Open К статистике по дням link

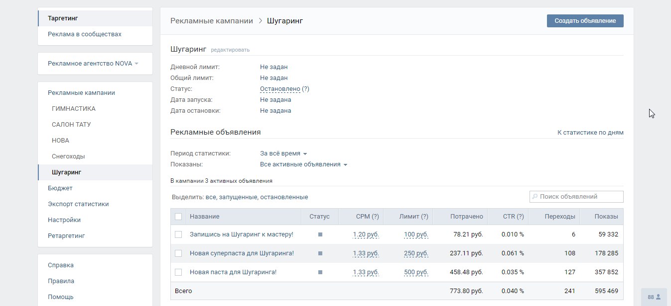point(590,133)
